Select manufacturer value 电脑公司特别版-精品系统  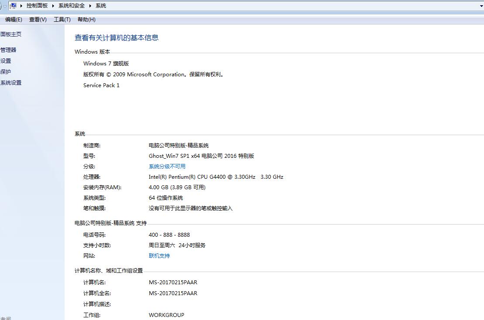pos(178,146)
